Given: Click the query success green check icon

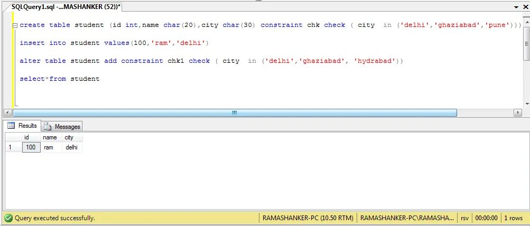Looking at the screenshot, I should (8, 218).
